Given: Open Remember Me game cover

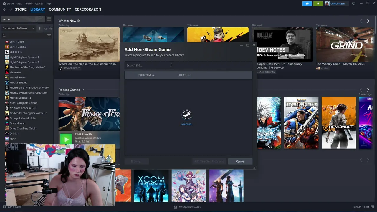Looking at the screenshot, I should (339, 123).
